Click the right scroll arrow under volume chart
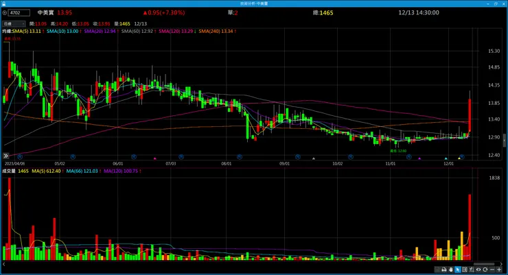Screen dimensions: 508x275 pyautogui.click(x=502, y=264)
